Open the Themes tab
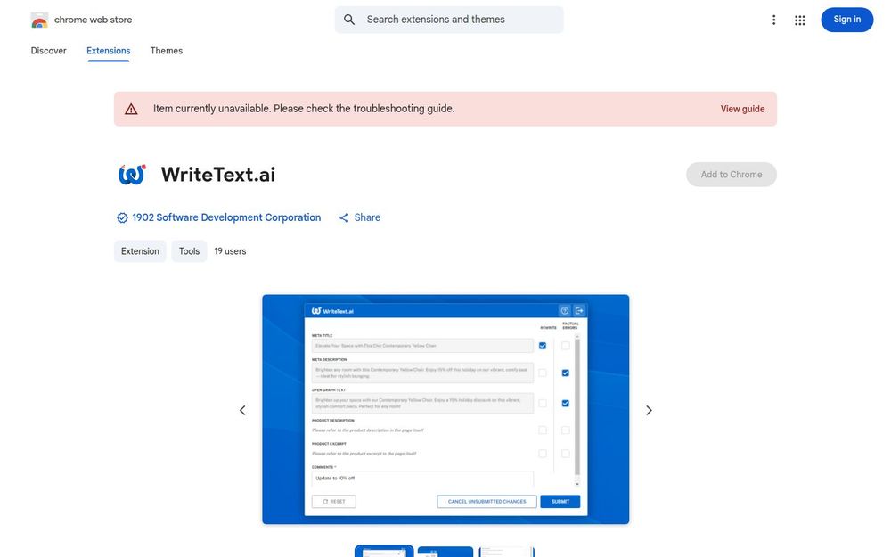 click(x=167, y=51)
